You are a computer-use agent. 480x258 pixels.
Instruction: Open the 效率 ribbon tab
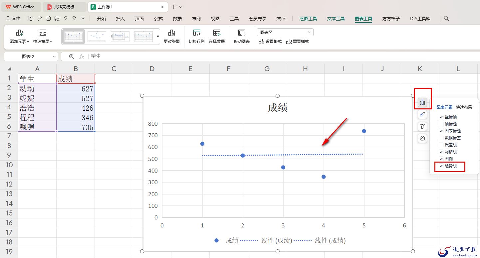[x=281, y=19]
